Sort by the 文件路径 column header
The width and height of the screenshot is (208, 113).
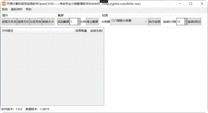coord(37,31)
